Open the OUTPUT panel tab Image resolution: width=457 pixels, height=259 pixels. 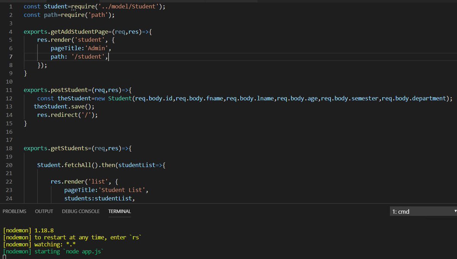click(x=44, y=211)
